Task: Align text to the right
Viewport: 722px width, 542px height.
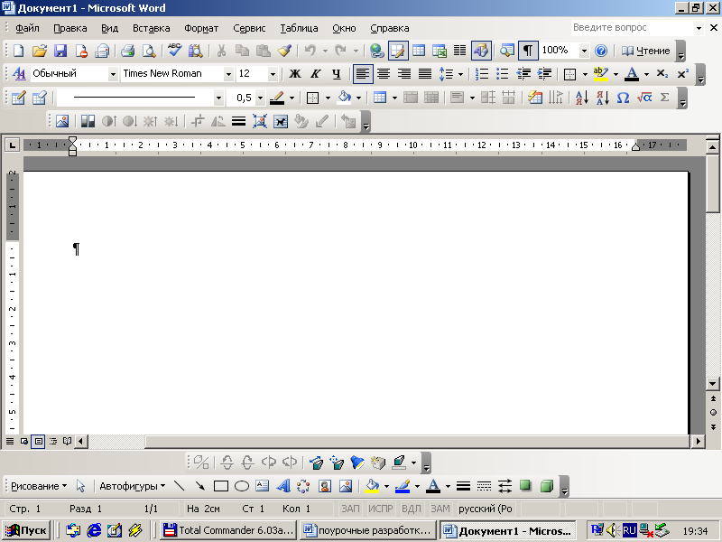Action: pyautogui.click(x=404, y=74)
